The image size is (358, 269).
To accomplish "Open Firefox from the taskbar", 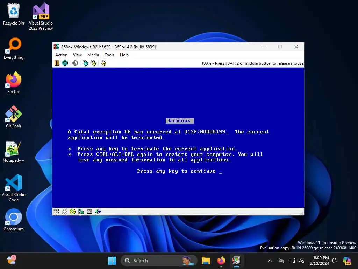I will pos(221,261).
